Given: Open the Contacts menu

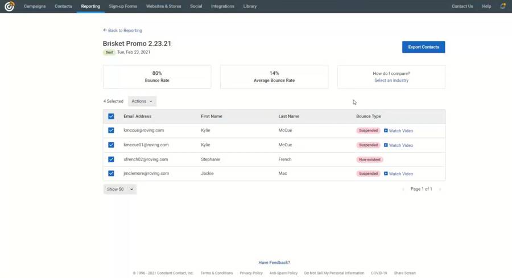Looking at the screenshot, I should (63, 6).
